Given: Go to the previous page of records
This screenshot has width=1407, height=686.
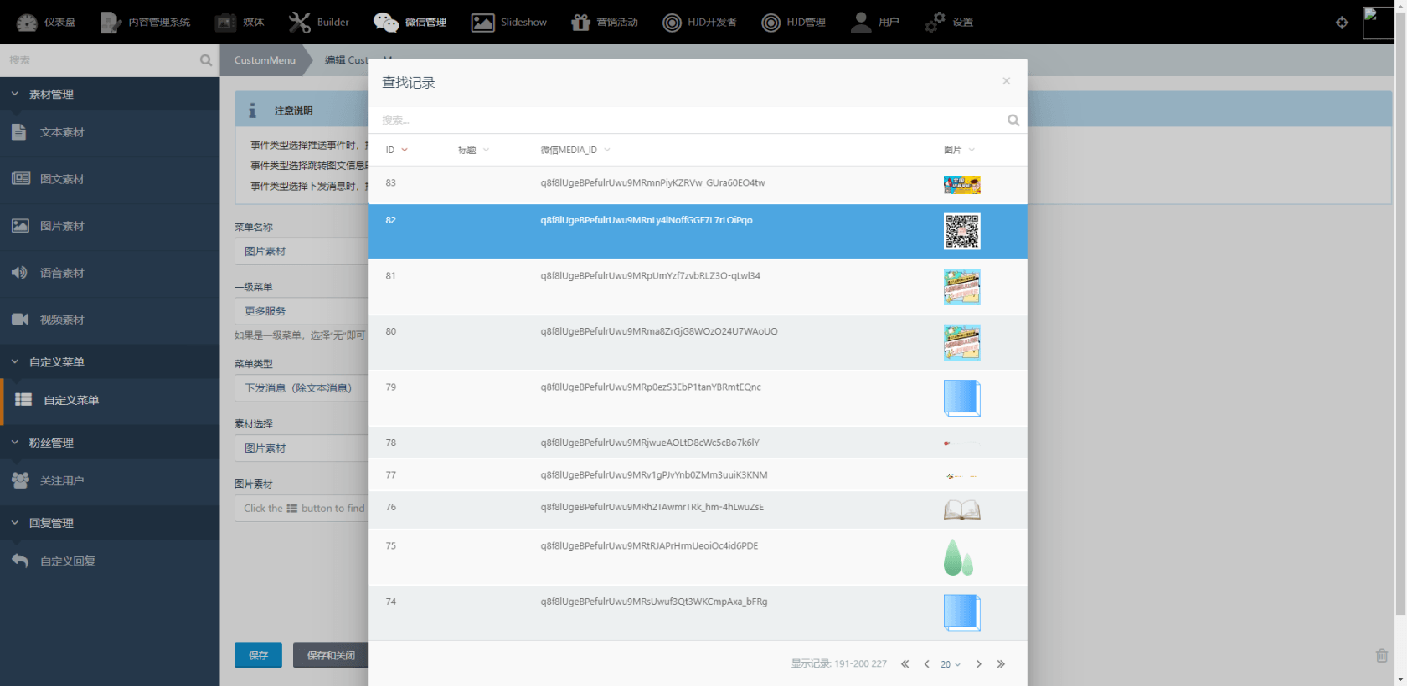Looking at the screenshot, I should tap(926, 664).
